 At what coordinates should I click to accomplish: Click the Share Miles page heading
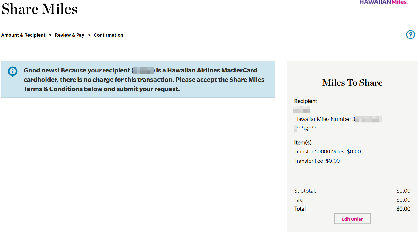click(40, 9)
